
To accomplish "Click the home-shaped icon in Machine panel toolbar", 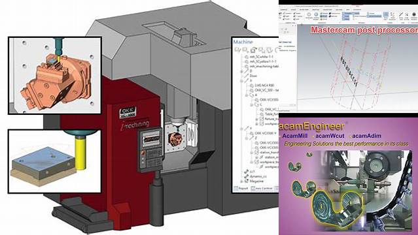I will pos(253,50).
